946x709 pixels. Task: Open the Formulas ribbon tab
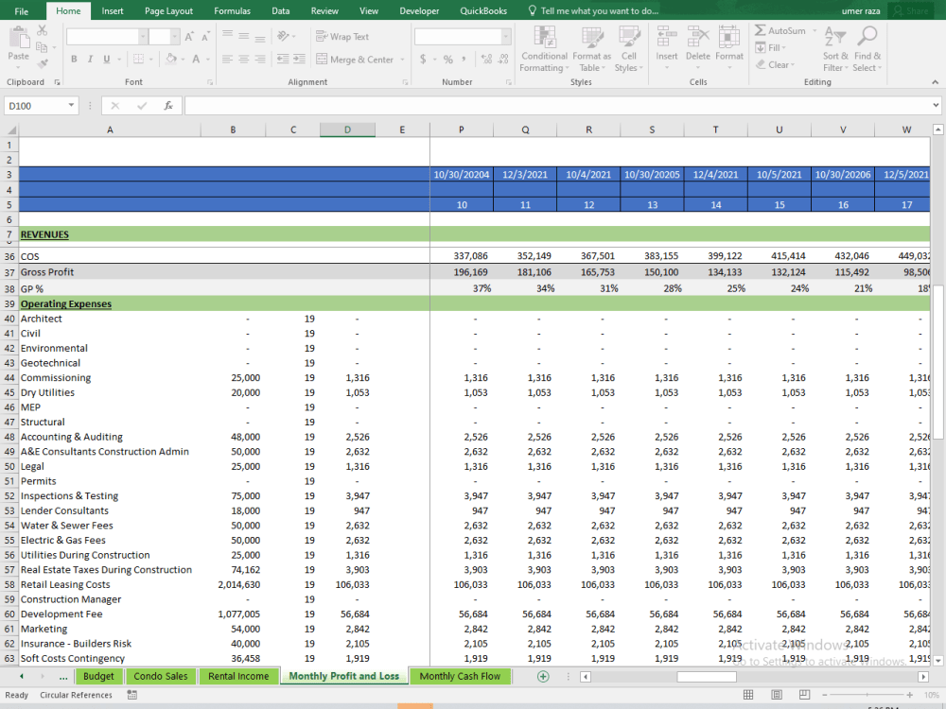point(233,10)
